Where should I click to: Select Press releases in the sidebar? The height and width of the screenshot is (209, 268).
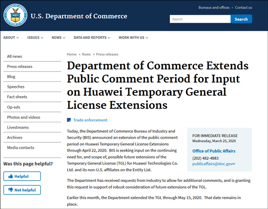click(x=20, y=67)
